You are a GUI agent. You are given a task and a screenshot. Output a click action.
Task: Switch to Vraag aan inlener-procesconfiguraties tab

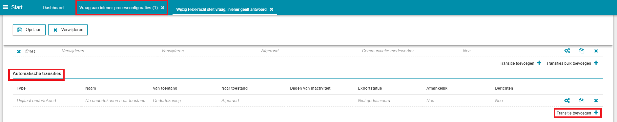[x=118, y=8]
